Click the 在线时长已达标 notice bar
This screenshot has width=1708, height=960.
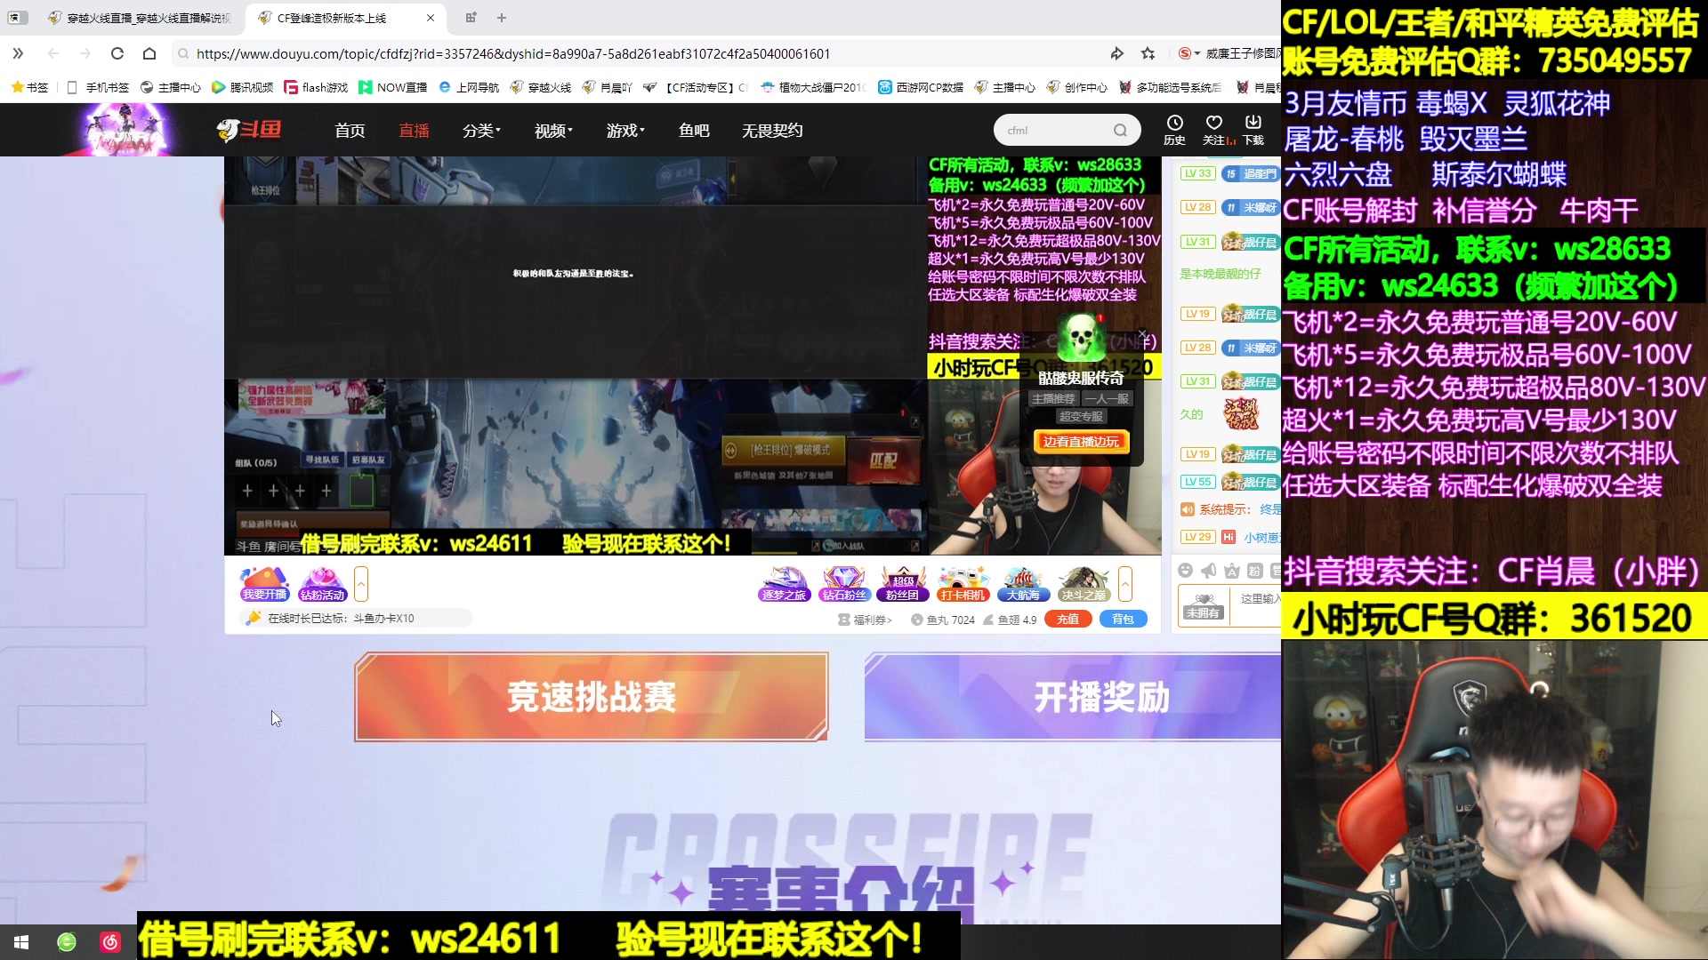pyautogui.click(x=354, y=619)
